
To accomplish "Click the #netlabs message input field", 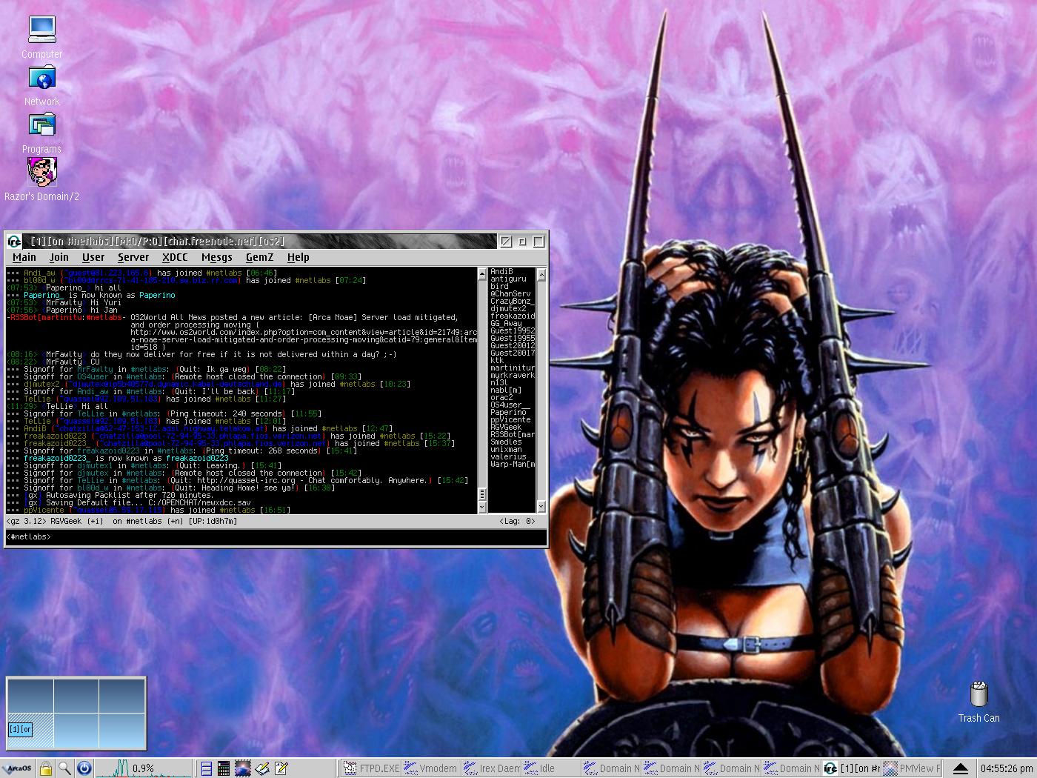I will point(276,536).
